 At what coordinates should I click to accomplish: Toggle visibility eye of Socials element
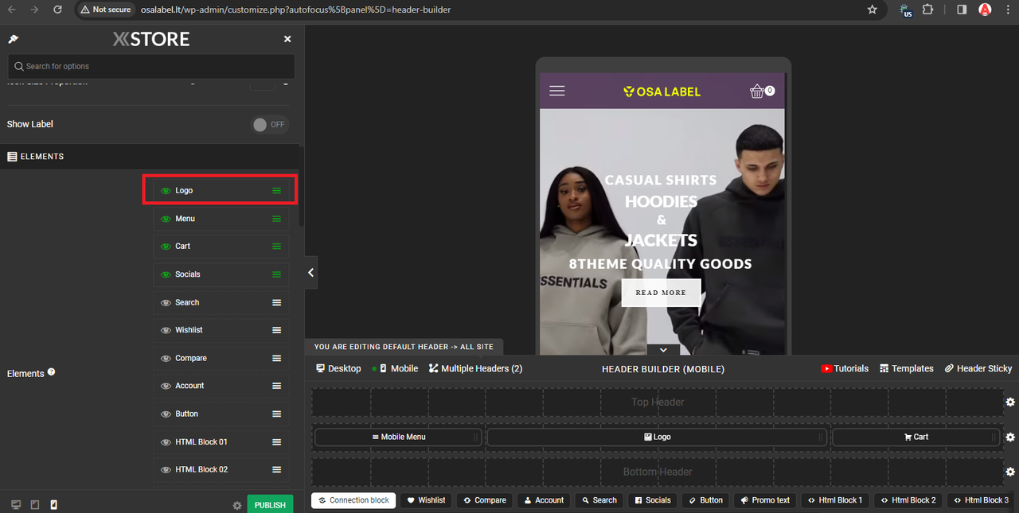coord(166,274)
